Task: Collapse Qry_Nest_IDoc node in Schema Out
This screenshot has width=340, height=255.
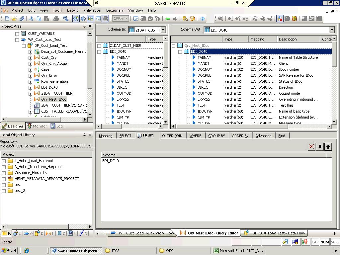Action: point(173,46)
